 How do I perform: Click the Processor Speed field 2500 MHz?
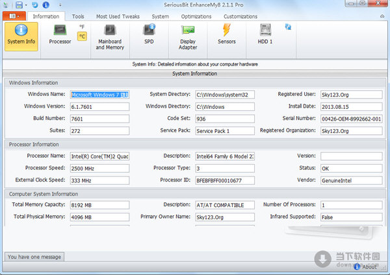tap(99, 168)
